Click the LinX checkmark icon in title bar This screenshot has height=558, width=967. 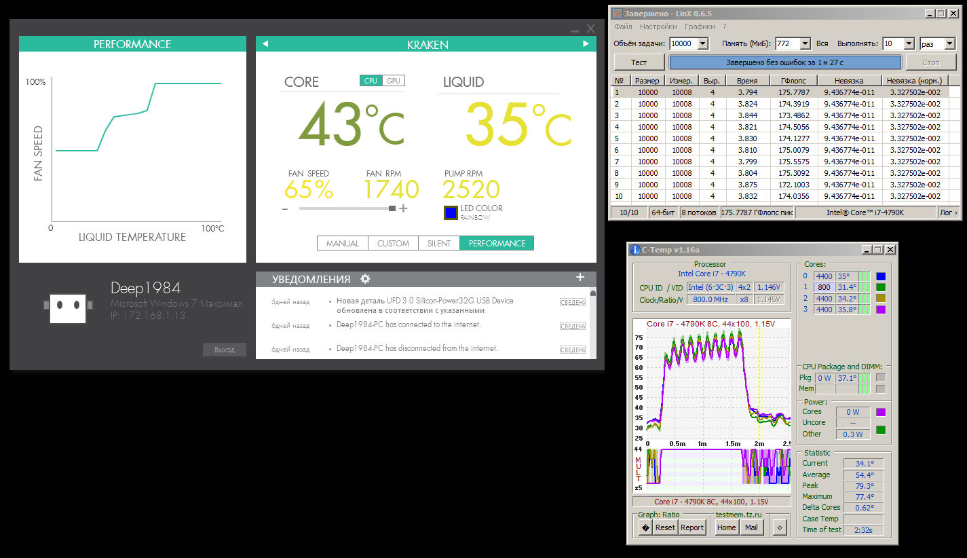point(617,14)
